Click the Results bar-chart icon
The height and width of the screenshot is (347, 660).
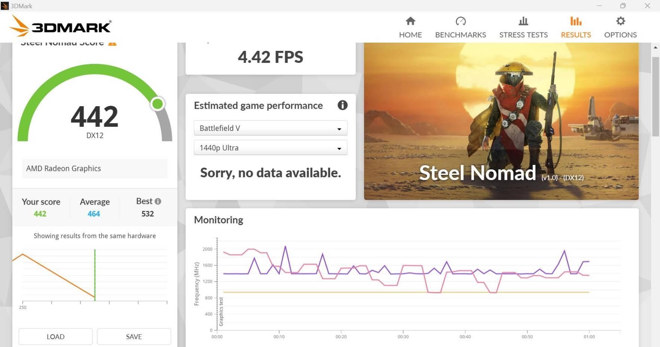(575, 21)
